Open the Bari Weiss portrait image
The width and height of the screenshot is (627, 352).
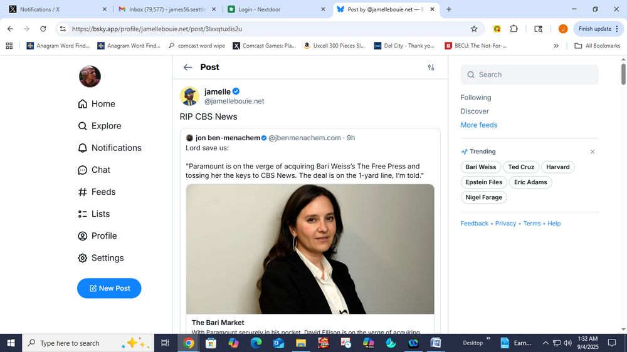pos(310,249)
